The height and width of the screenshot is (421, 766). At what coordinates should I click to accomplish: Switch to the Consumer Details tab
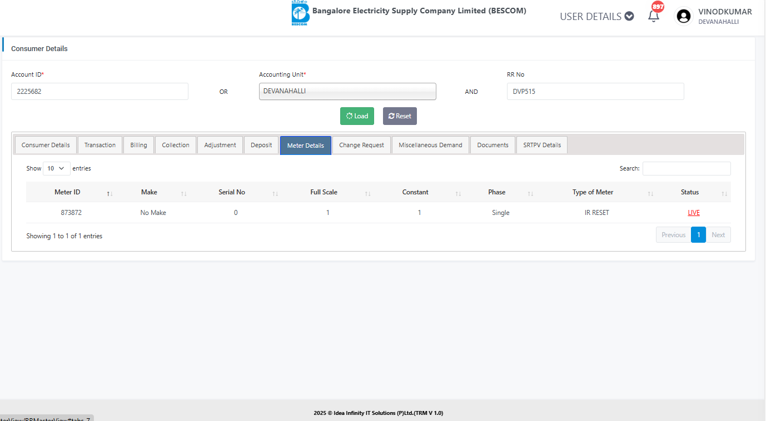coord(46,145)
